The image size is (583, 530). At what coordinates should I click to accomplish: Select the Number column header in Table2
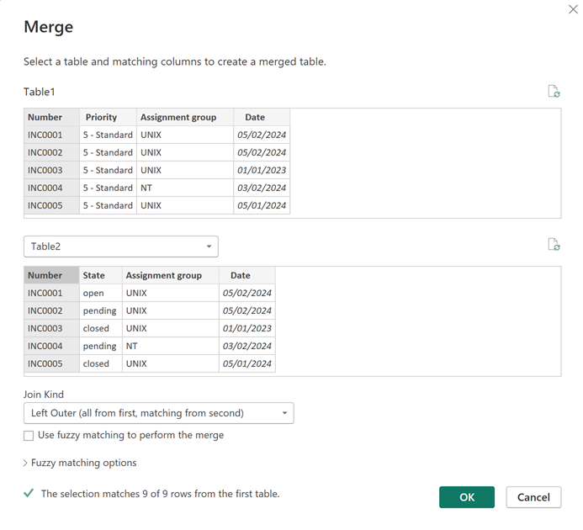pos(45,275)
